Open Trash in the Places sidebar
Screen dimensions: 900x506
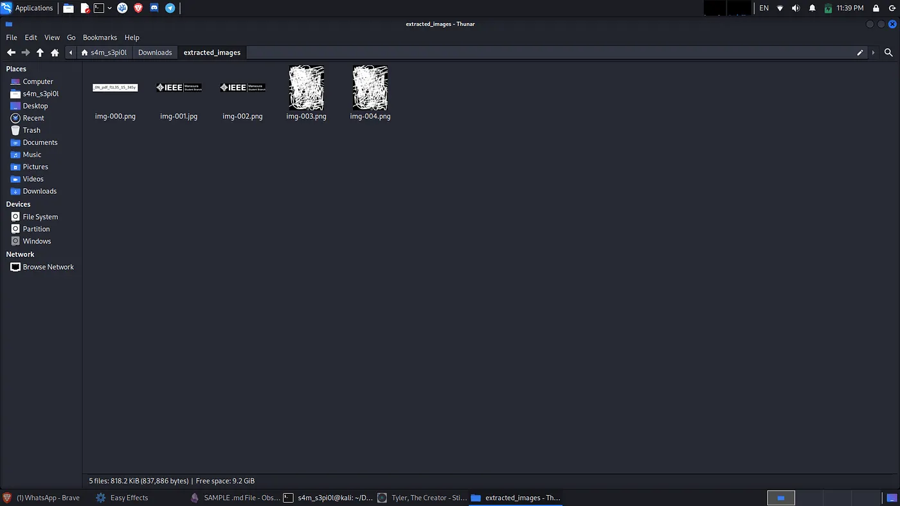click(32, 130)
